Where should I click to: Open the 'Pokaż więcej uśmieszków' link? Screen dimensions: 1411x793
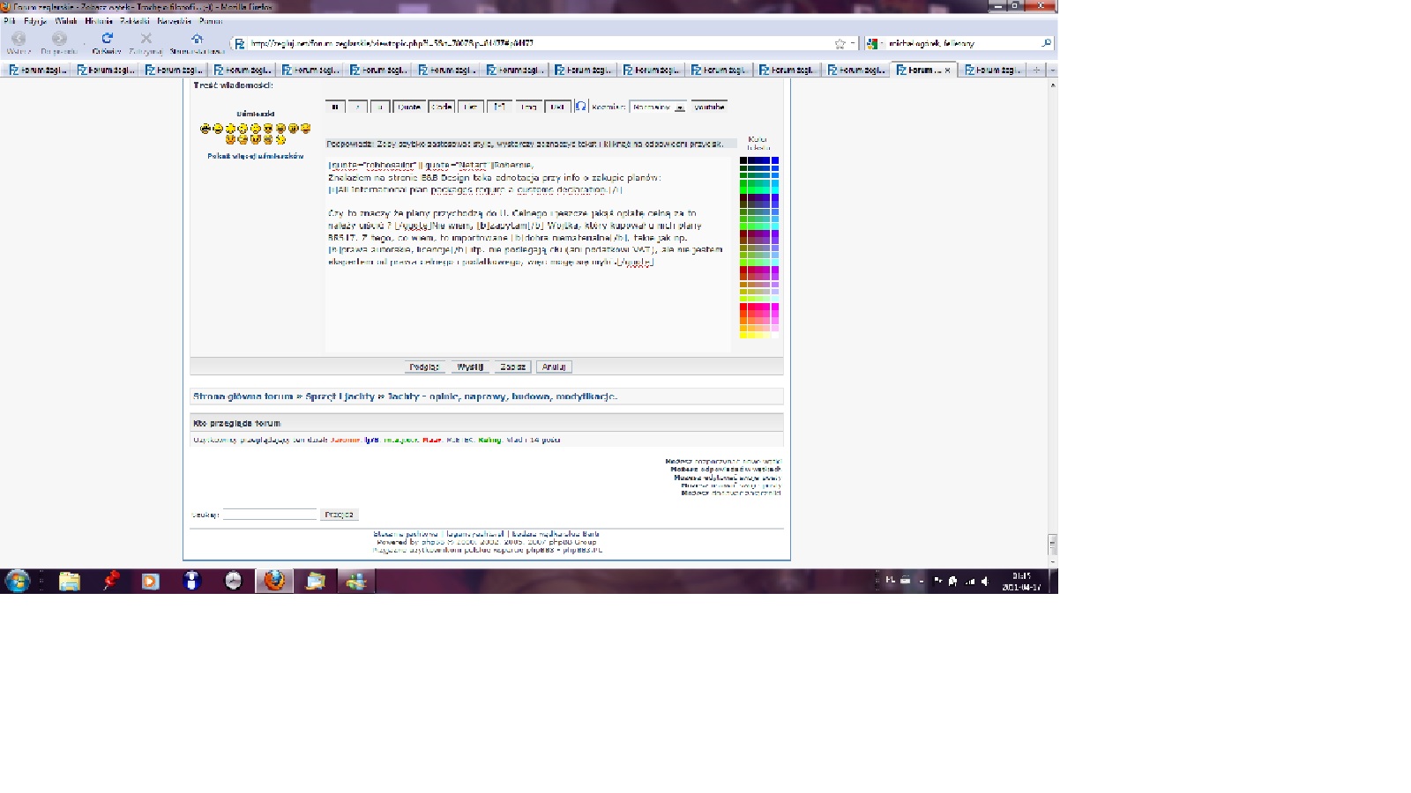255,156
